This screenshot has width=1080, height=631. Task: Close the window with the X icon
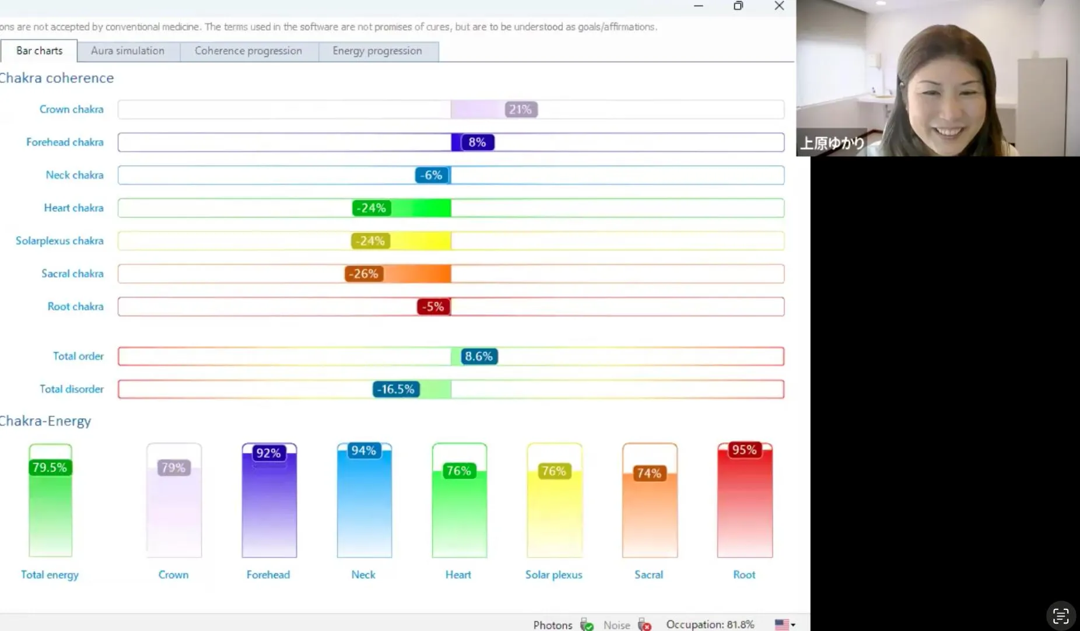click(x=779, y=6)
